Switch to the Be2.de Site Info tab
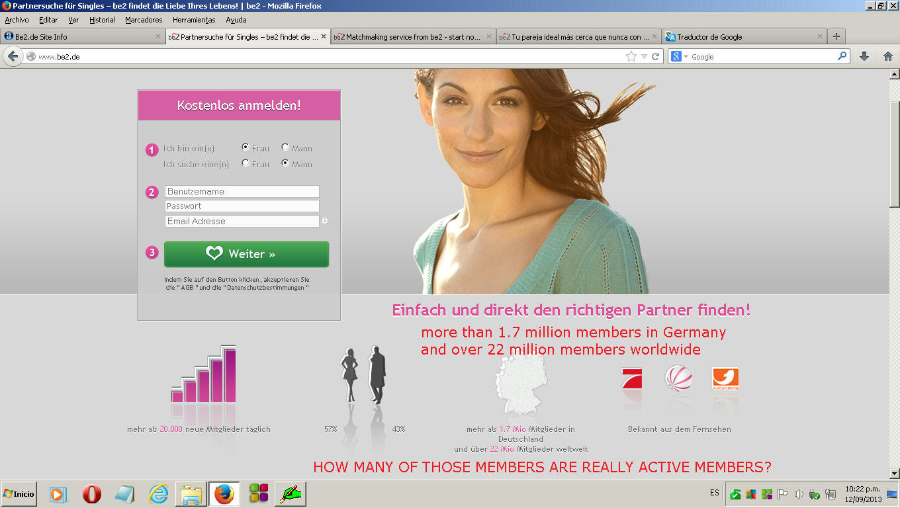The width and height of the screenshot is (900, 508). tap(83, 37)
